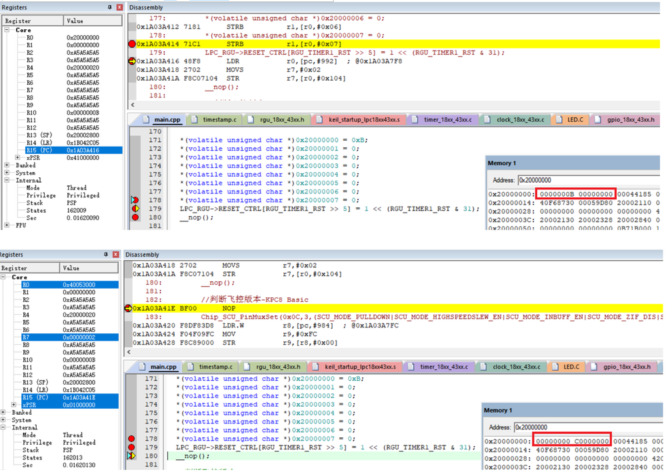666x472 pixels.
Task: Click Memory 1 Address field in upper window
Action: point(589,180)
